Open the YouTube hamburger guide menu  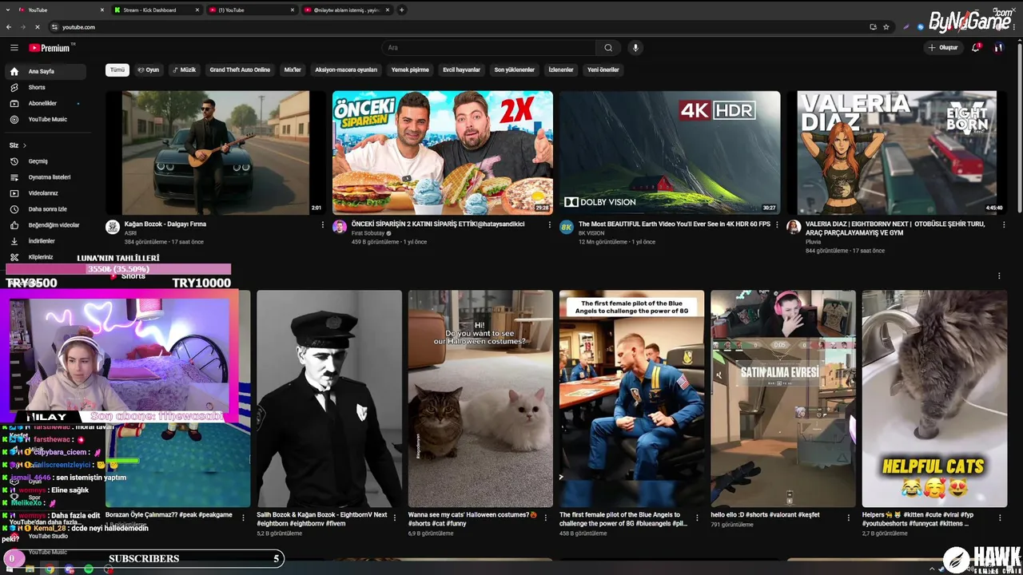click(14, 48)
